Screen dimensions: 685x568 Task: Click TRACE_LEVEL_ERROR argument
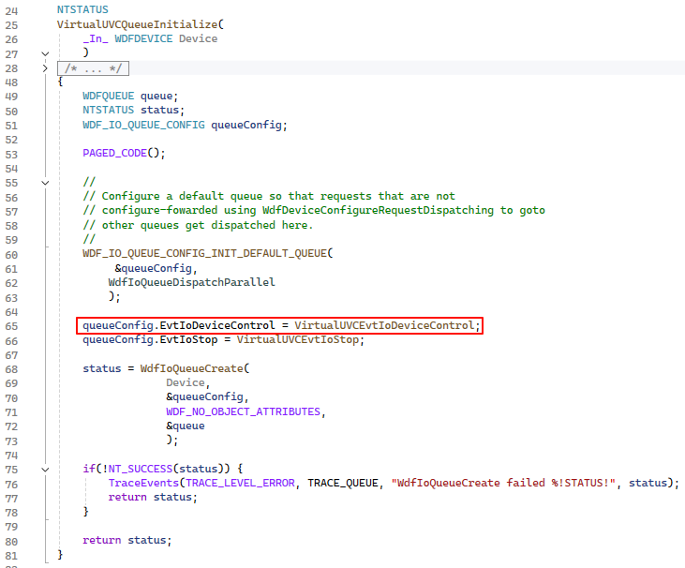tap(240, 484)
